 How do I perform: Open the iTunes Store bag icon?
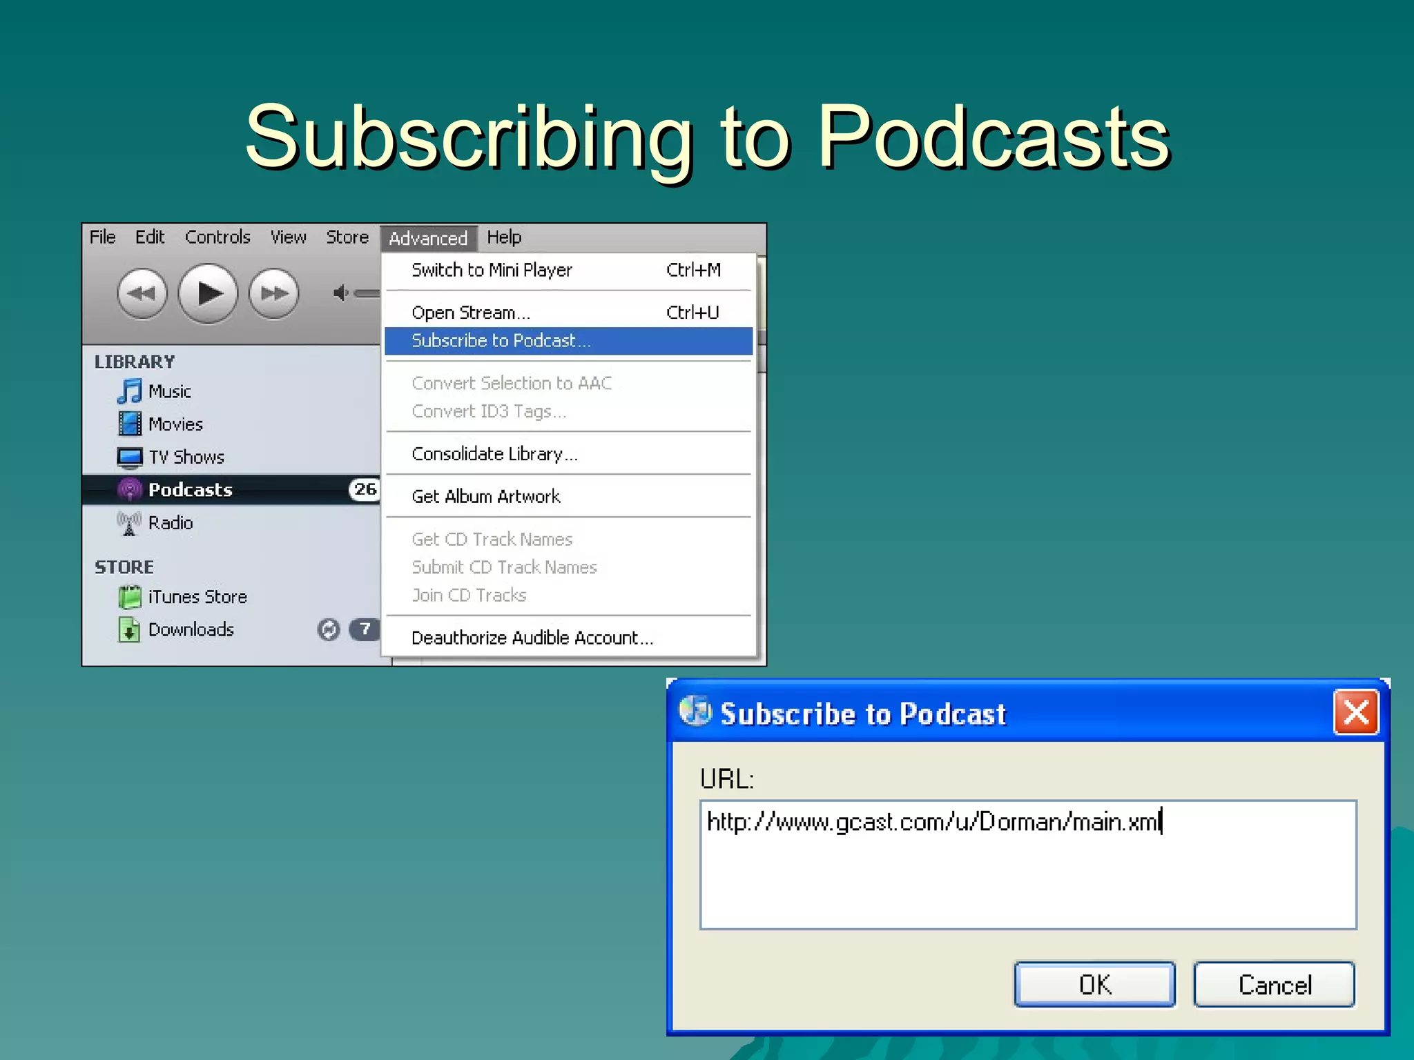pos(129,597)
